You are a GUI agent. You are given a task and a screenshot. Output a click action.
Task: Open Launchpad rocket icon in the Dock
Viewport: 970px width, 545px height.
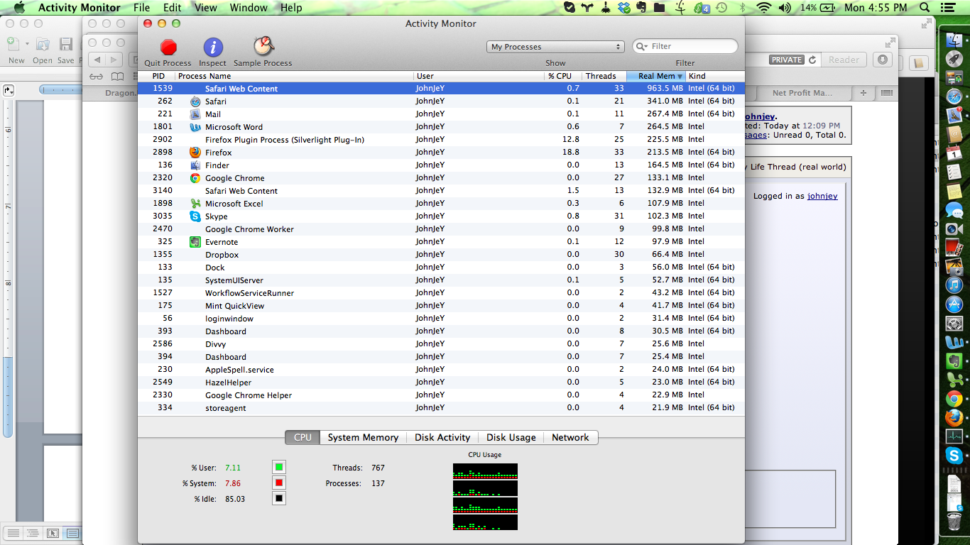tap(954, 59)
